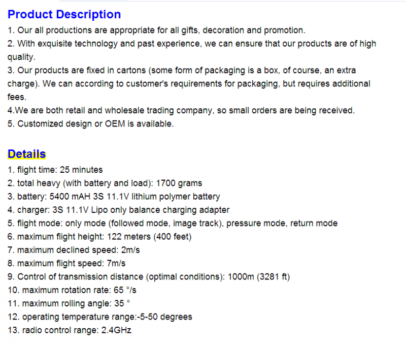Image resolution: width=406 pixels, height=346 pixels.
Task: Click the exquisite technology and past experience line
Action: pyautogui.click(x=192, y=50)
